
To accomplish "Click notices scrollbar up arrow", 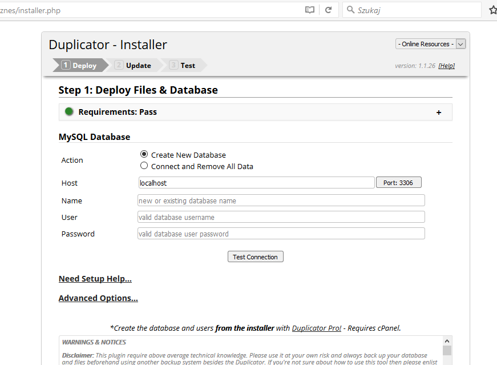I will coord(447,341).
